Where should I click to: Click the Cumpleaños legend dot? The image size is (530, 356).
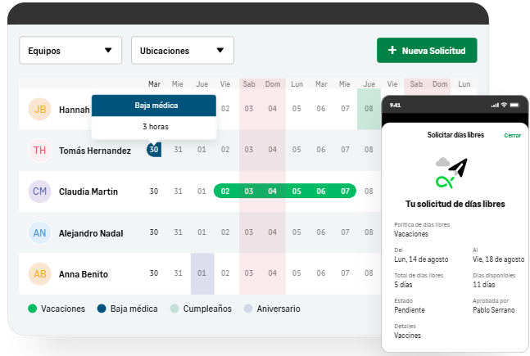(174, 309)
